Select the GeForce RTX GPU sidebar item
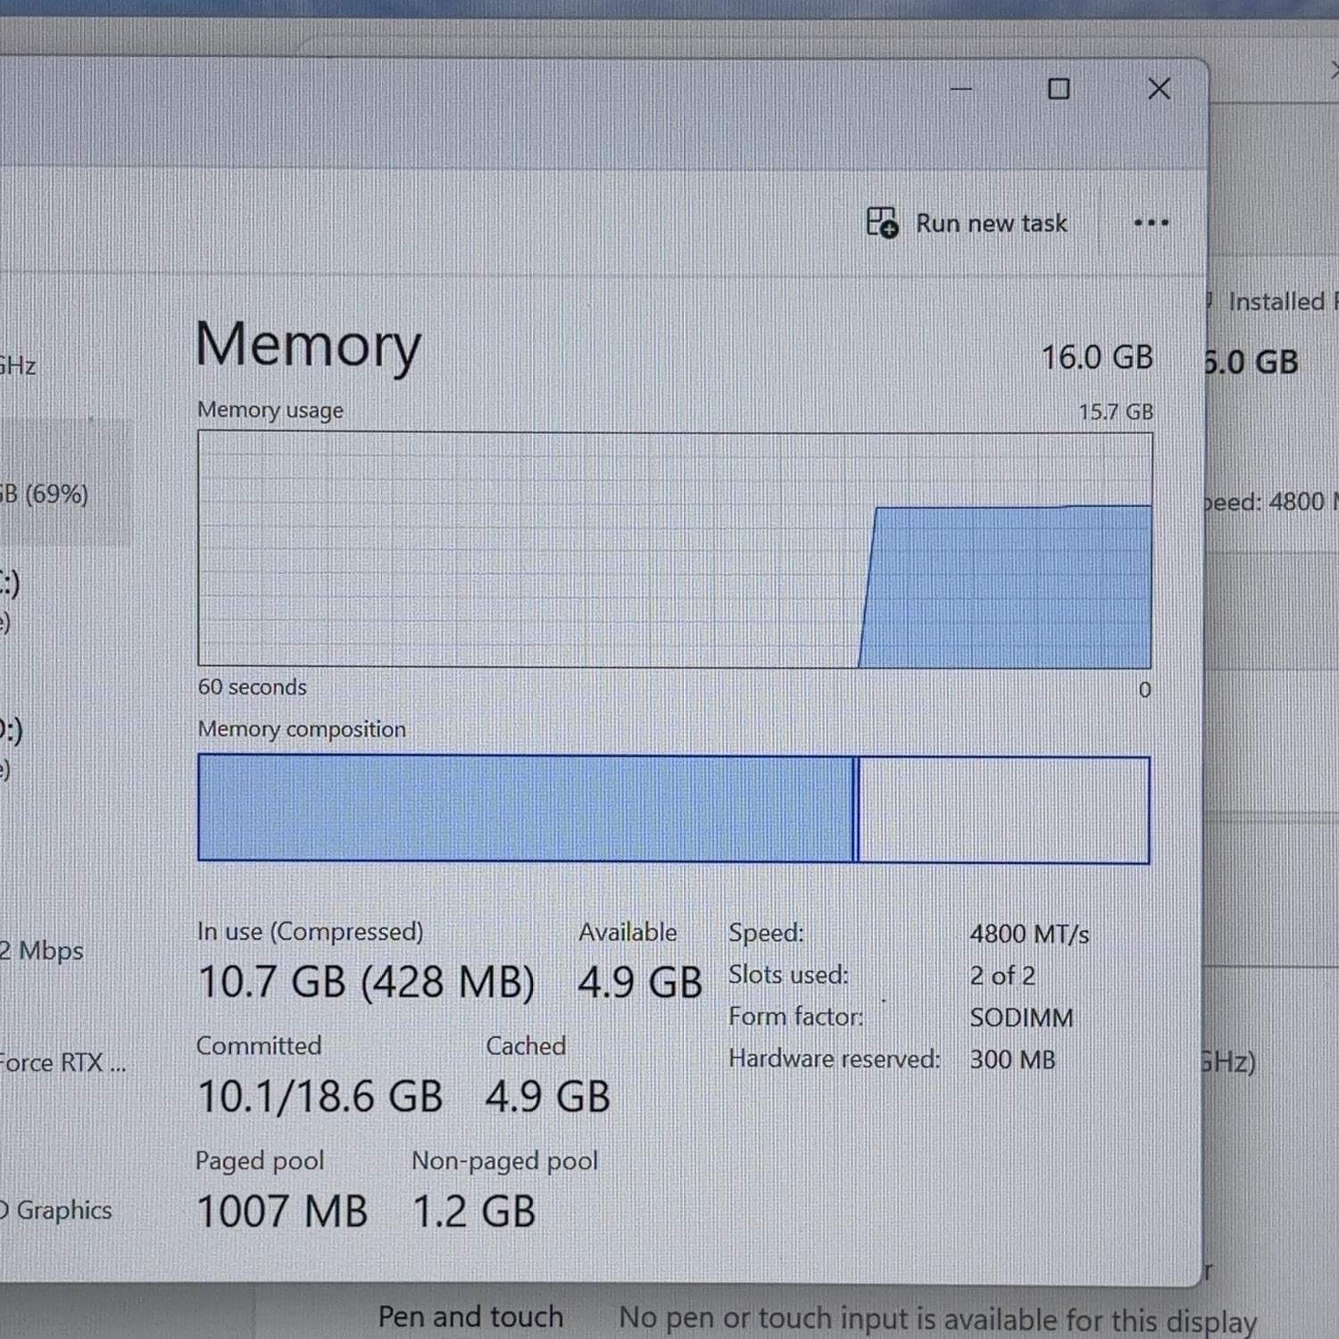Viewport: 1339px width, 1339px height. click(x=62, y=1062)
